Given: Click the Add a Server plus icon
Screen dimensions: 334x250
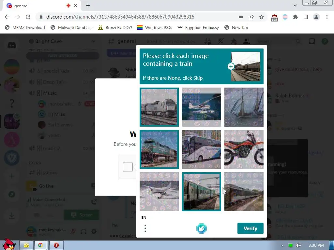Looking at the screenshot, I should (x=12, y=176).
